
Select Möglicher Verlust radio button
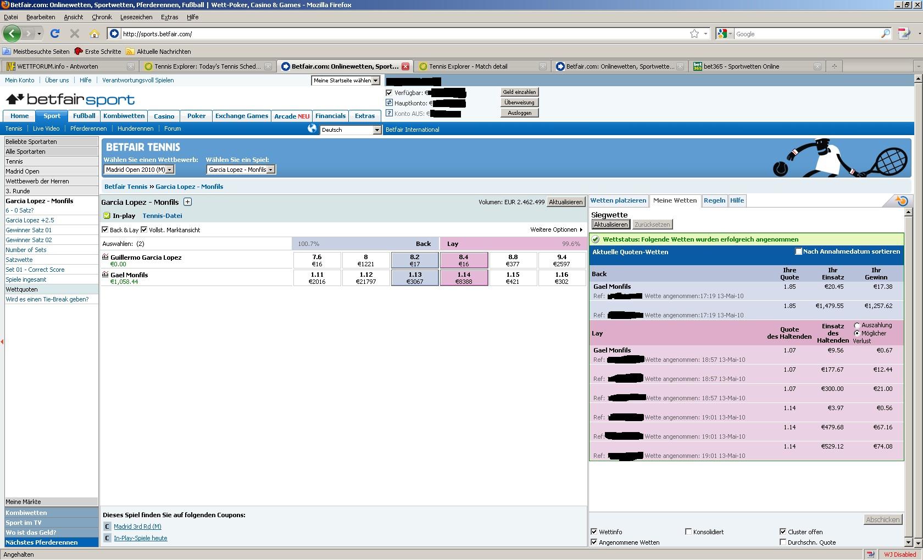[857, 333]
